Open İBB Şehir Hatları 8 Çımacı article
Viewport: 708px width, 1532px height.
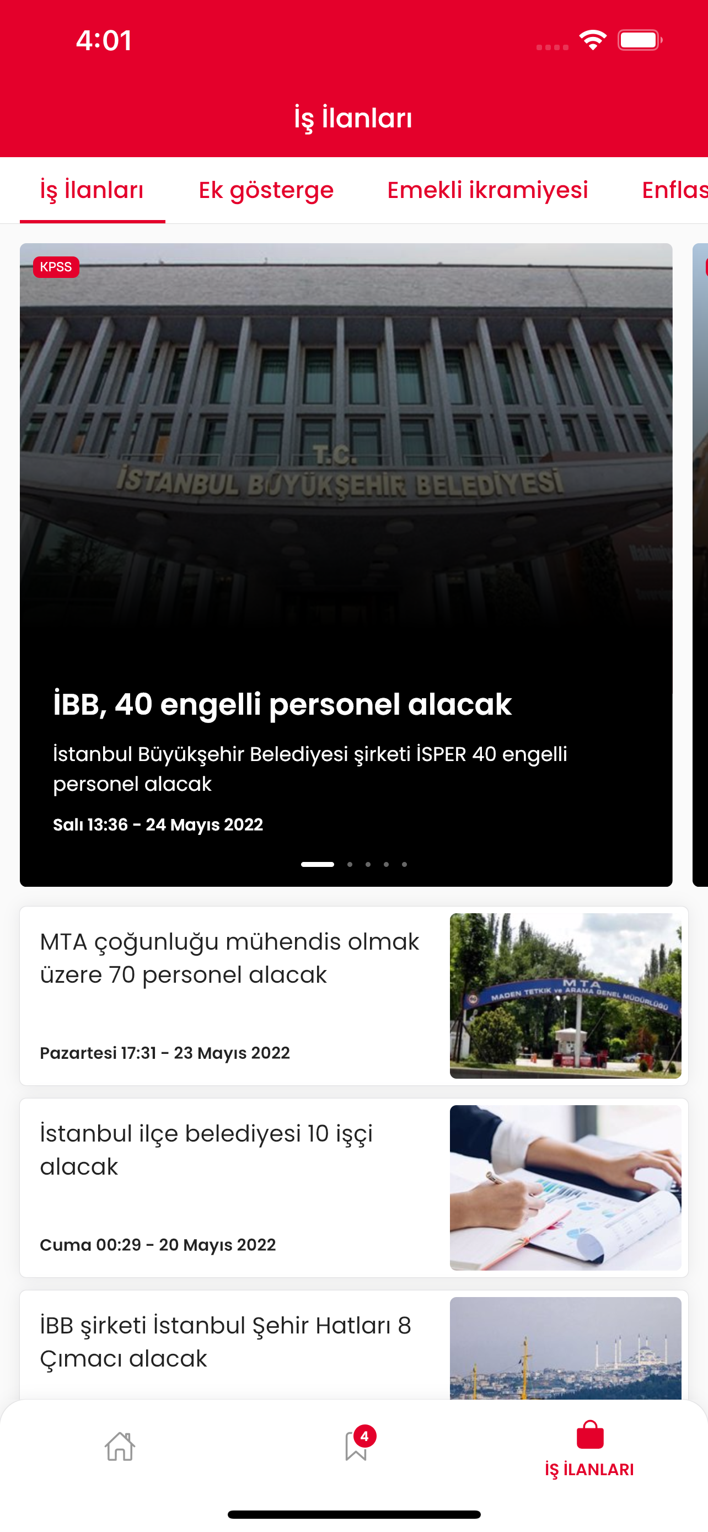pyautogui.click(x=226, y=1342)
